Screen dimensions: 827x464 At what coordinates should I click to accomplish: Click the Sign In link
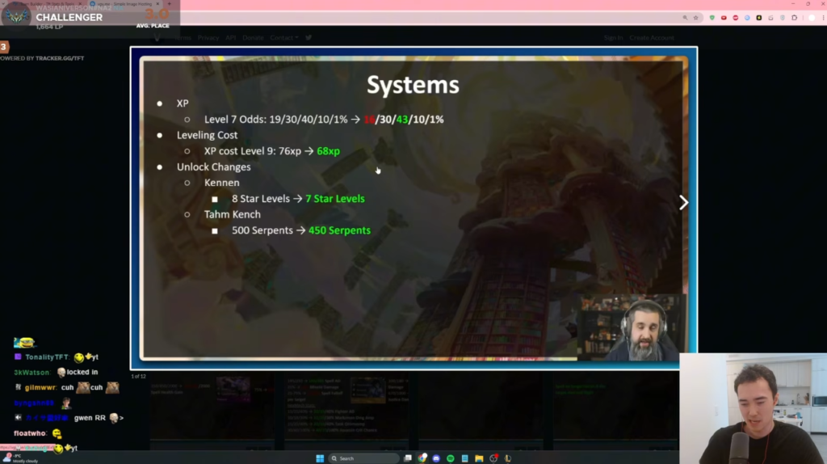point(614,38)
